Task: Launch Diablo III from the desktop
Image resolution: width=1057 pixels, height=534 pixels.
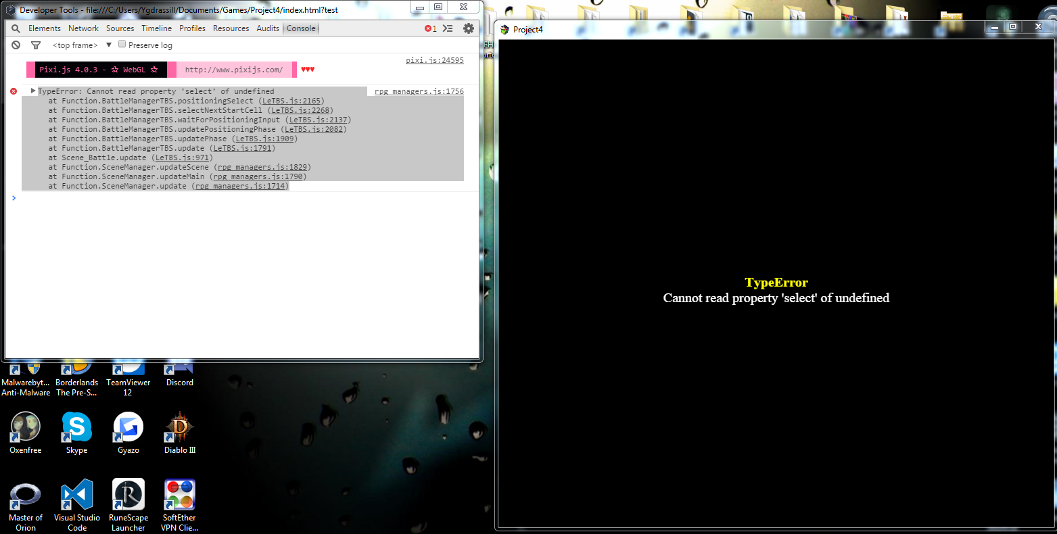Action: pyautogui.click(x=180, y=433)
